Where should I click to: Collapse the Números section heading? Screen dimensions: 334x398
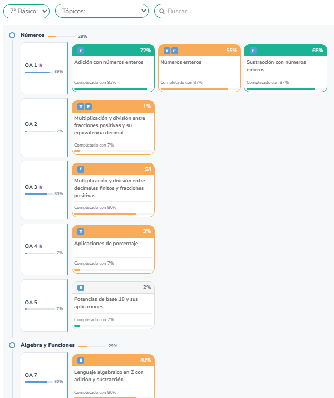(x=32, y=35)
